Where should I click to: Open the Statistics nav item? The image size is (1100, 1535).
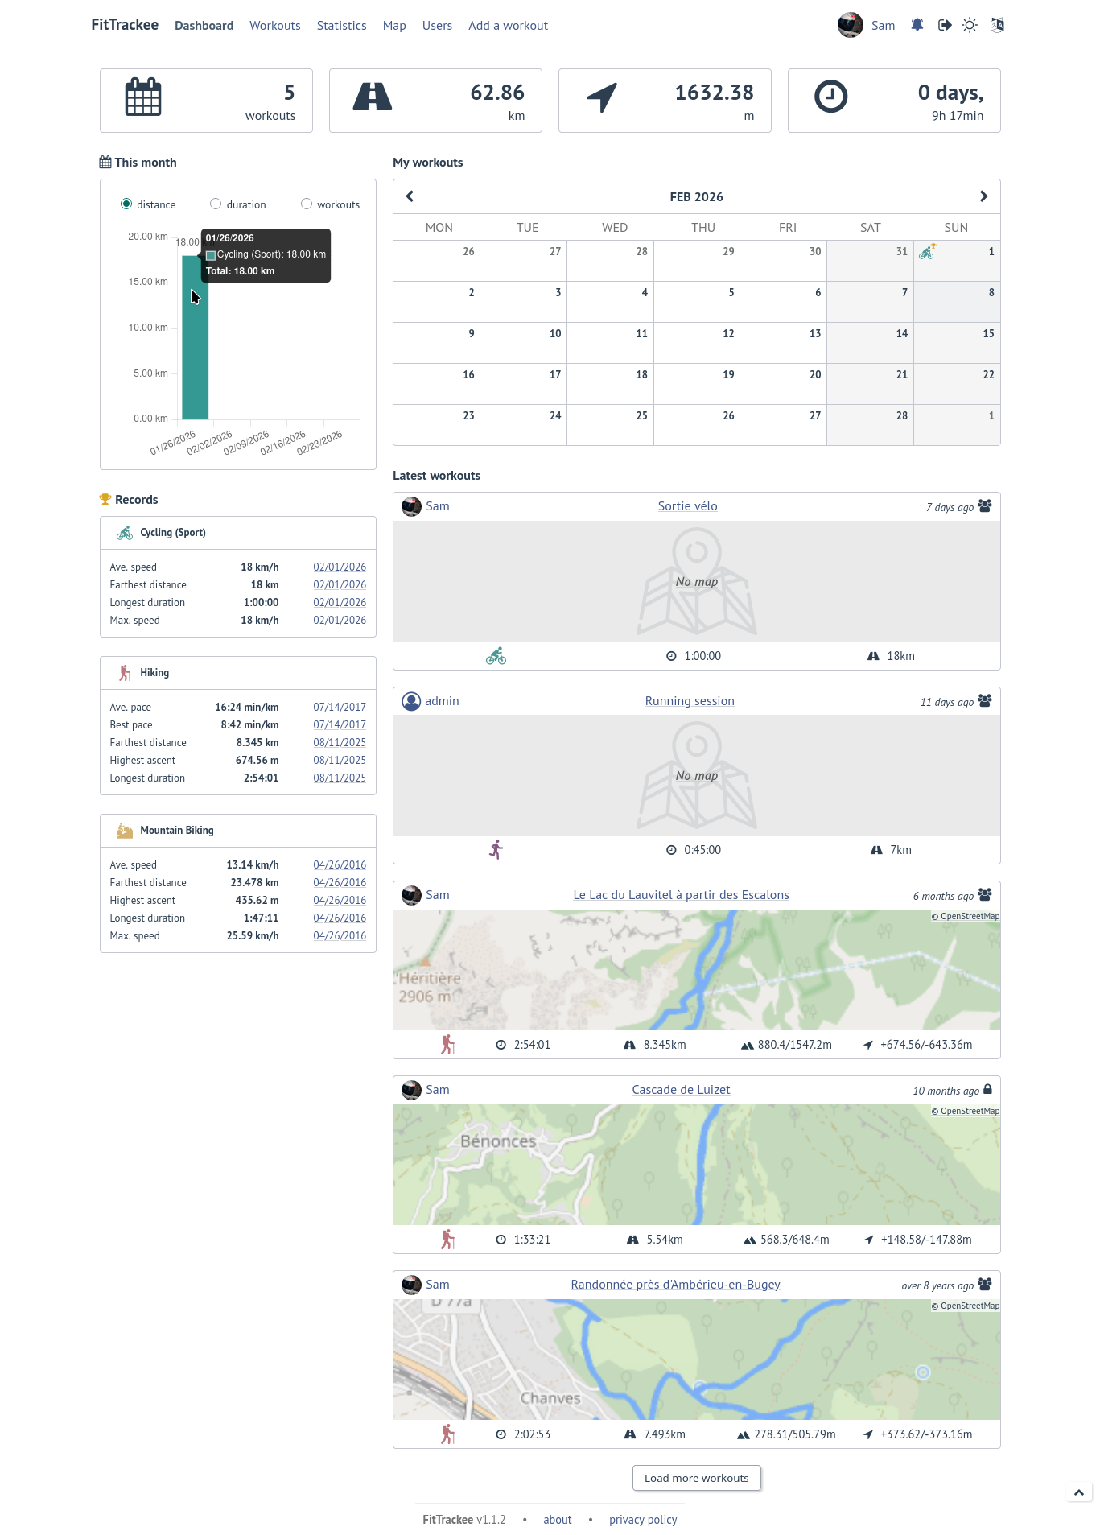coord(342,26)
